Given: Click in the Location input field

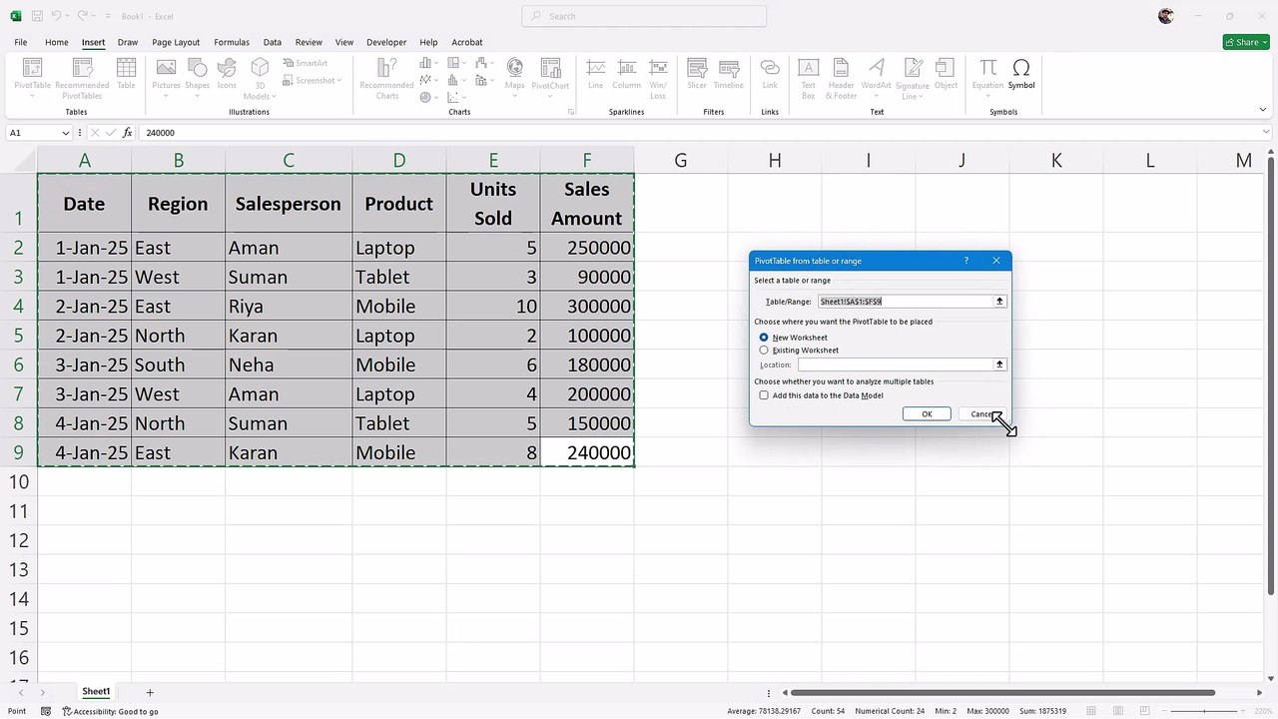Looking at the screenshot, I should click(895, 364).
